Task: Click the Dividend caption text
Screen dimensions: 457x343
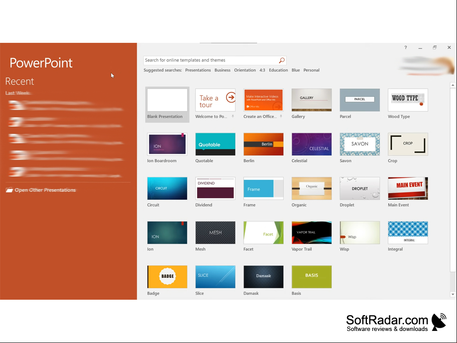Action: click(x=204, y=205)
